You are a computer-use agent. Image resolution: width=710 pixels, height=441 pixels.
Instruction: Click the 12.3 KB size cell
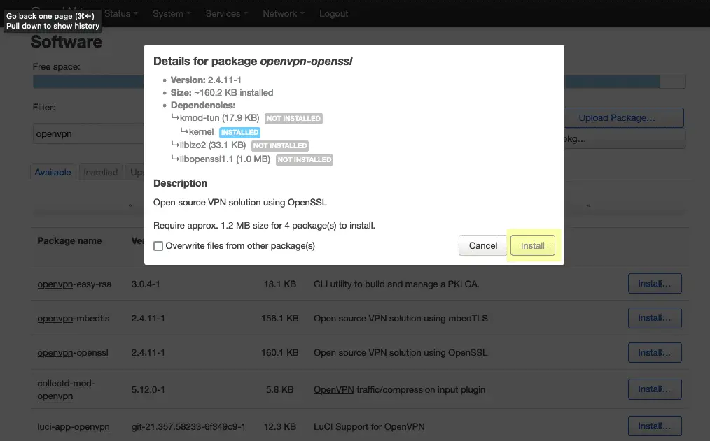(x=280, y=426)
